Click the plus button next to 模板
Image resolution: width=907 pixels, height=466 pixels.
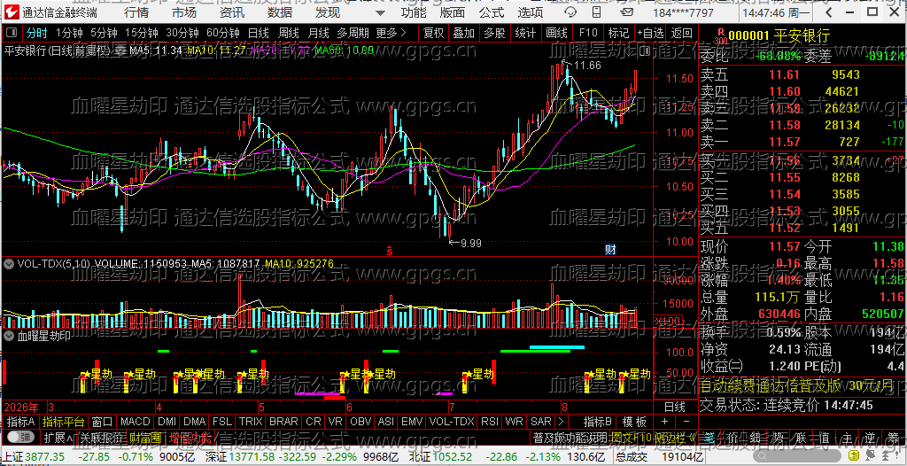coord(664,422)
